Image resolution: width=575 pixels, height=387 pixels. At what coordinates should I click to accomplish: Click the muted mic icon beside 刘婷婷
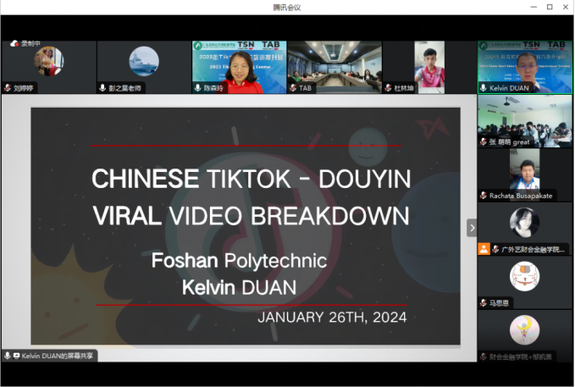pyautogui.click(x=8, y=87)
